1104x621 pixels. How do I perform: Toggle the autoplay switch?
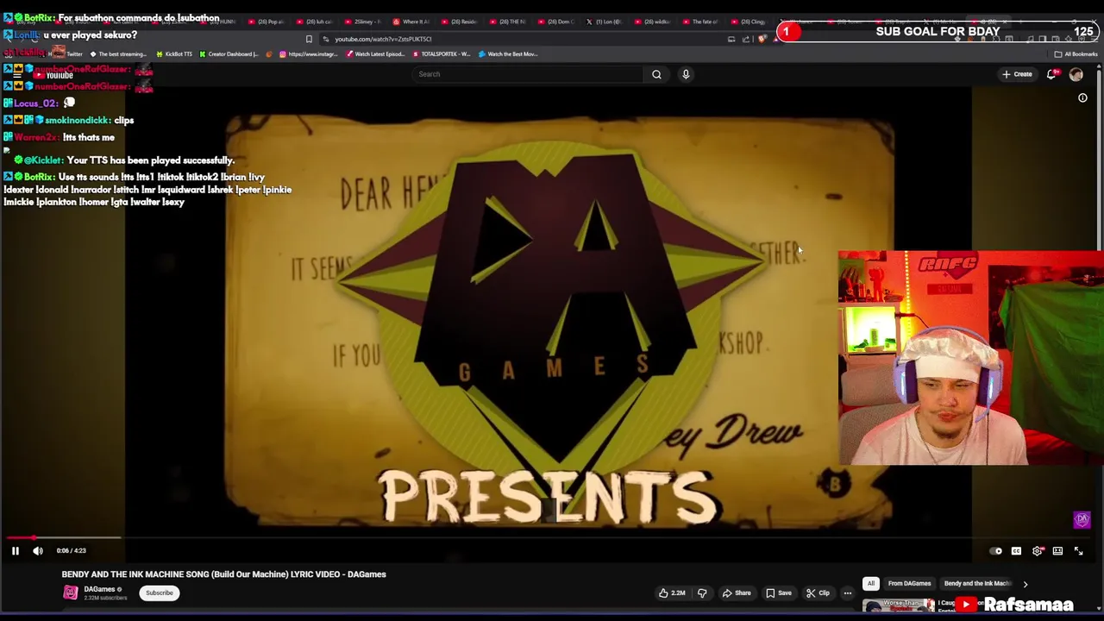(x=996, y=551)
